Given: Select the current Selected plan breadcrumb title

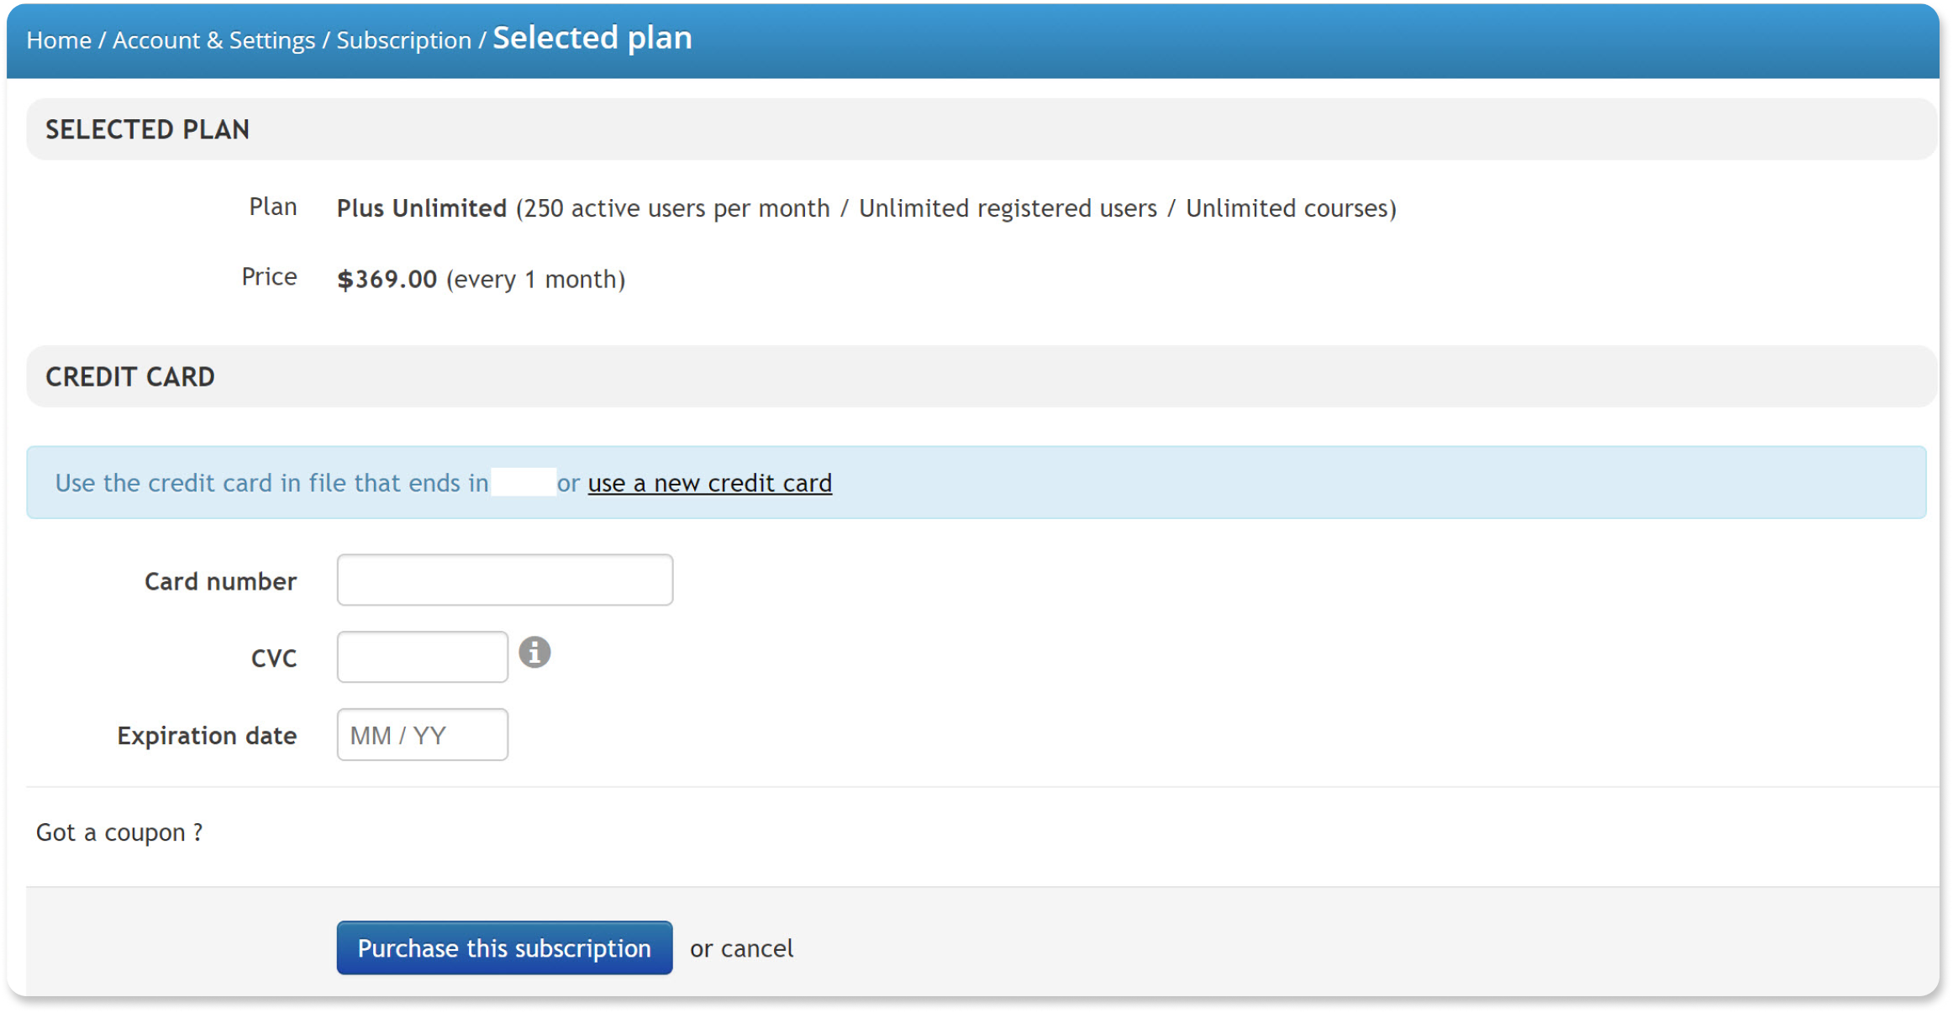Looking at the screenshot, I should tap(592, 39).
